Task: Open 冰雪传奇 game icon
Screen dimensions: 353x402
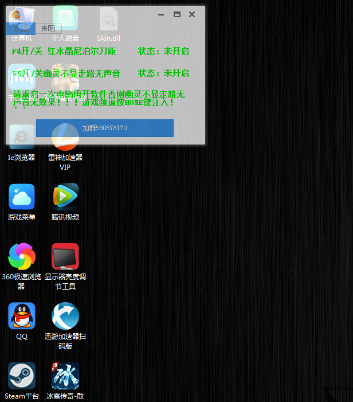Action: (65, 381)
